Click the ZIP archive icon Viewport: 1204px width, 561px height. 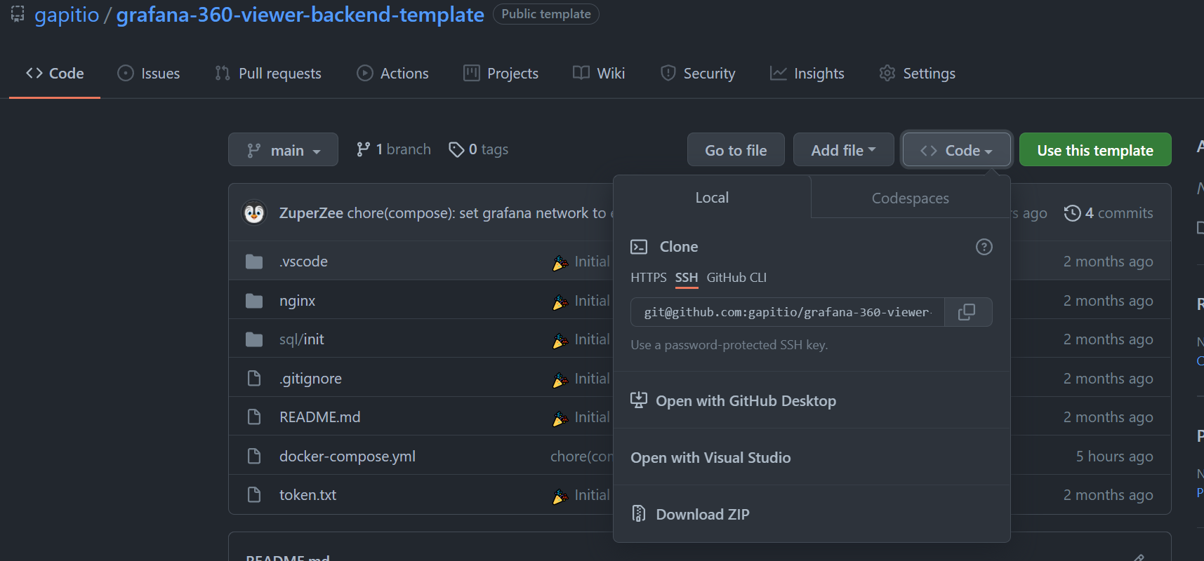(639, 514)
